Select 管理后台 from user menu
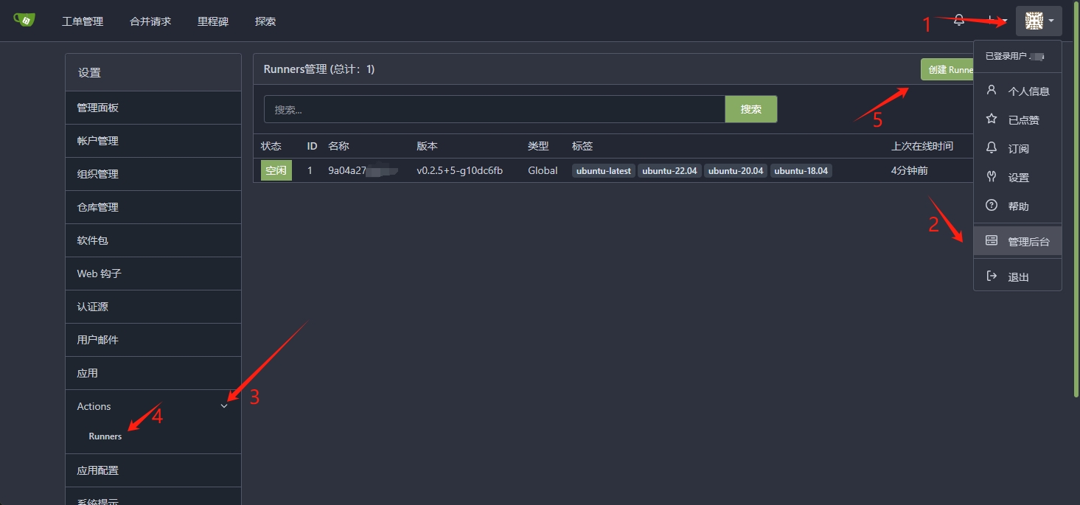 click(1028, 241)
